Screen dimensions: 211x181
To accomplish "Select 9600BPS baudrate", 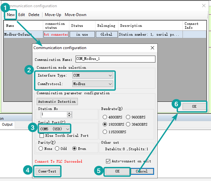I will (x=129, y=117).
